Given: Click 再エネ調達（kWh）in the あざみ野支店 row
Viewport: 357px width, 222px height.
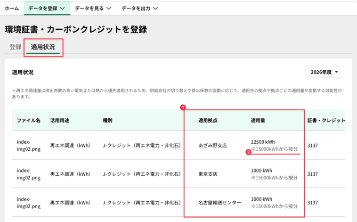Looking at the screenshot, I should pyautogui.click(x=70, y=145).
